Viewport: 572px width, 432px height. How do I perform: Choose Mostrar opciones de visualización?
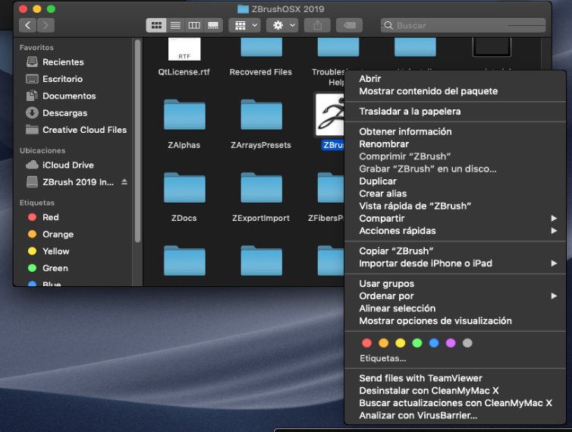[455, 321]
